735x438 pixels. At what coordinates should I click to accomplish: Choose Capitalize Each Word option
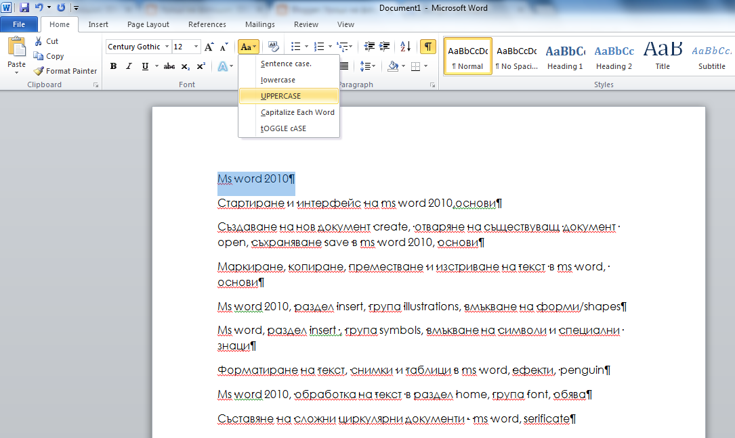coord(289,112)
